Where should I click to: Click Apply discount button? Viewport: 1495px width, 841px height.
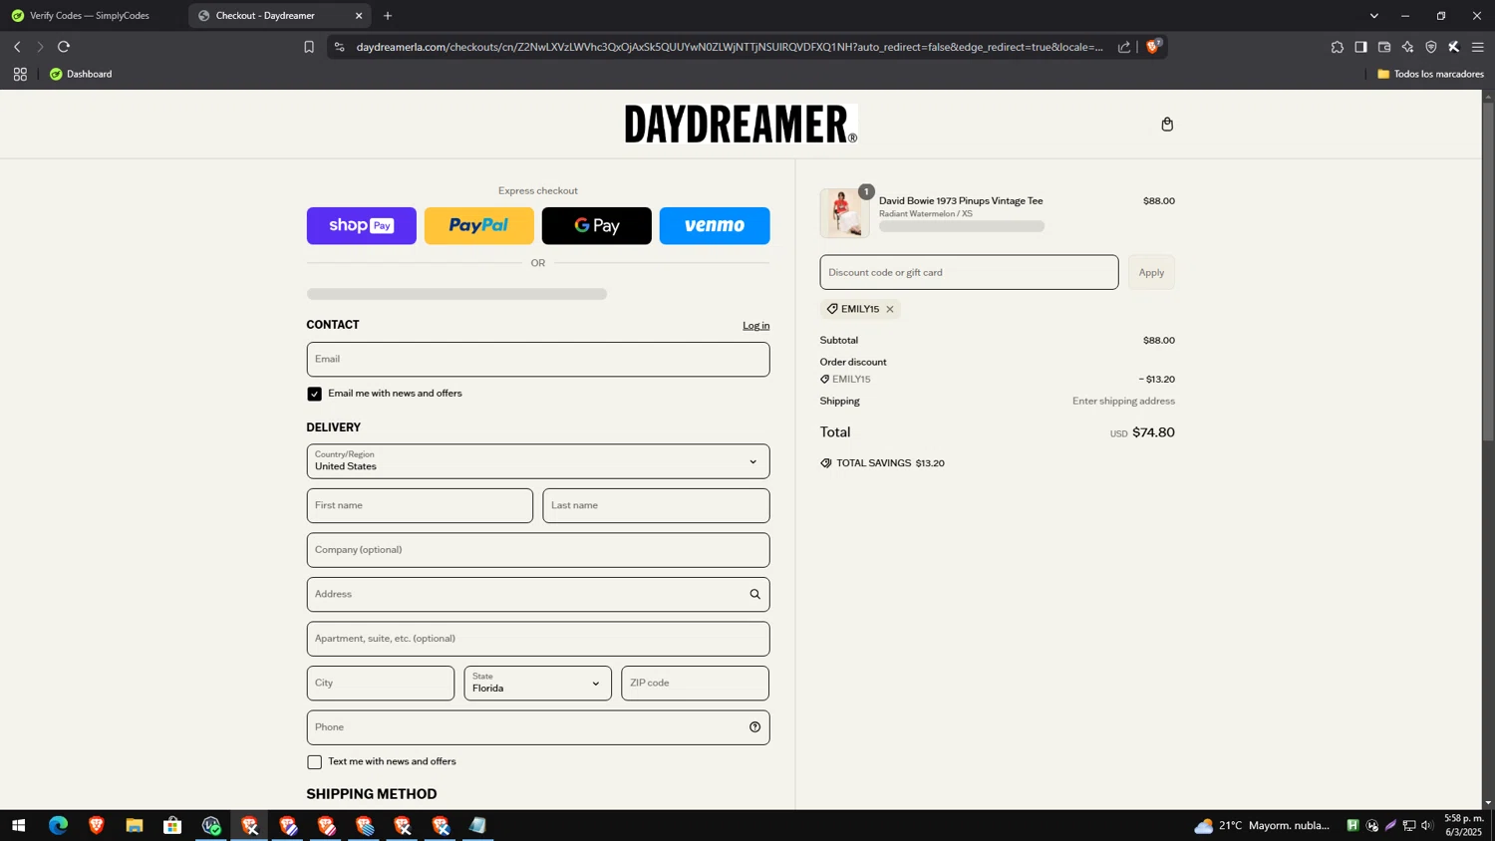pyautogui.click(x=1151, y=272)
